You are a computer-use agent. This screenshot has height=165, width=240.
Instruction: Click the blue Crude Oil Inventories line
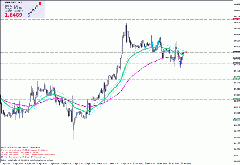click(x=23, y=157)
